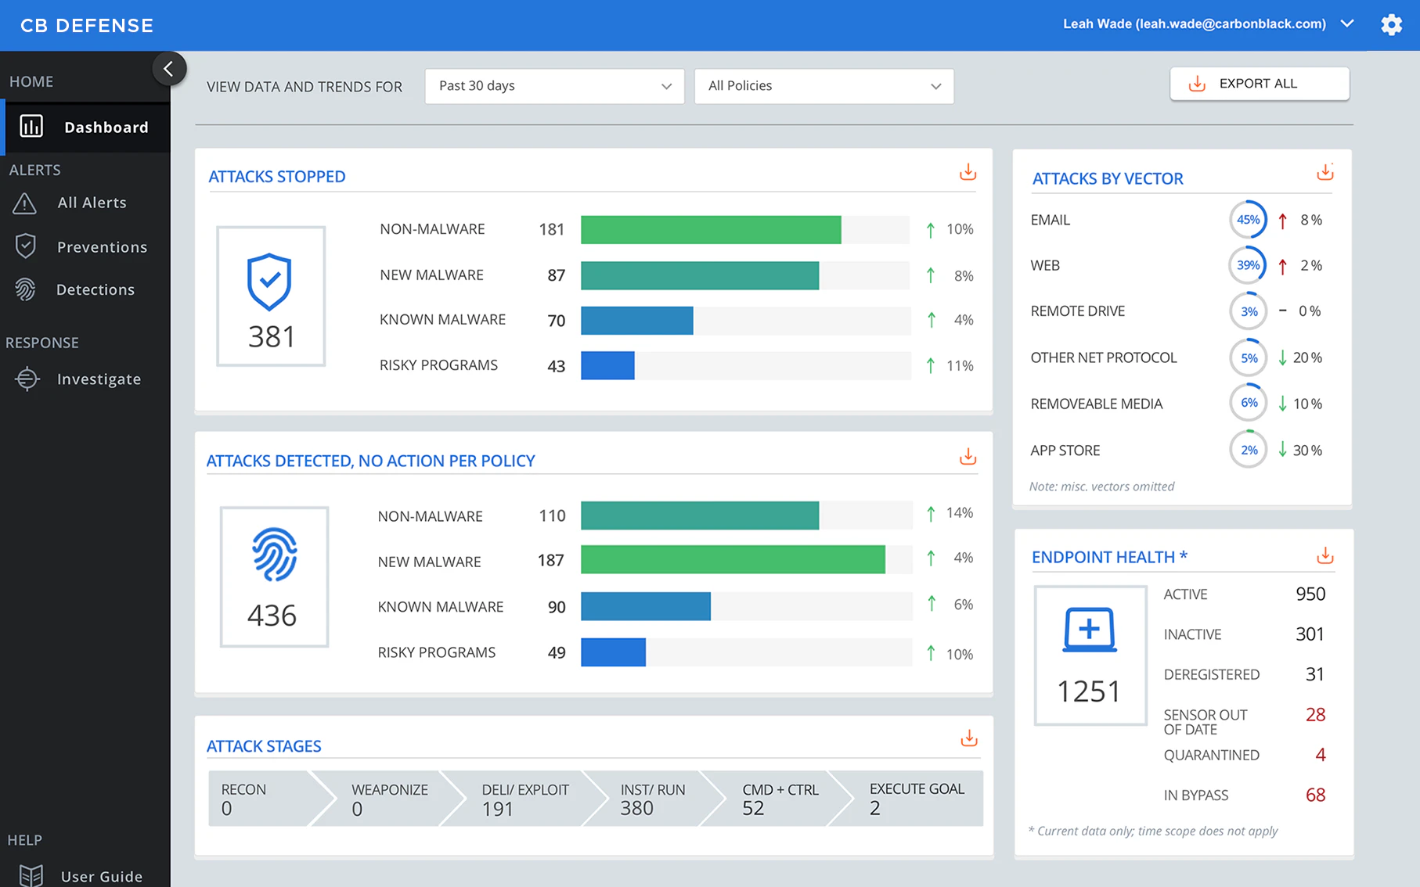This screenshot has width=1420, height=887.
Task: Export the Attacks by Vector data
Action: (1324, 171)
